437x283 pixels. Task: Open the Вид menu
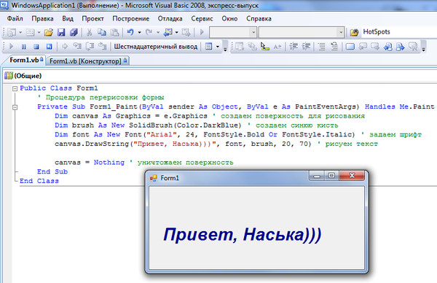pyautogui.click(x=68, y=19)
